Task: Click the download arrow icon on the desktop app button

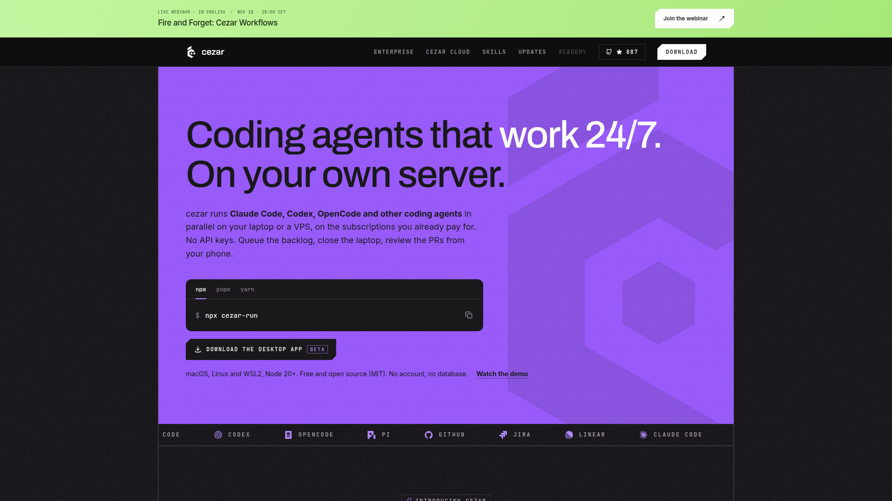Action: [x=198, y=349]
